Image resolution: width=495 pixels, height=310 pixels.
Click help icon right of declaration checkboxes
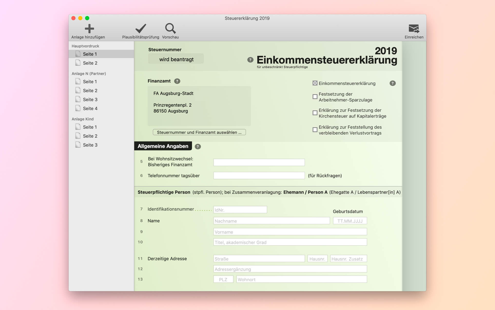pos(392,83)
